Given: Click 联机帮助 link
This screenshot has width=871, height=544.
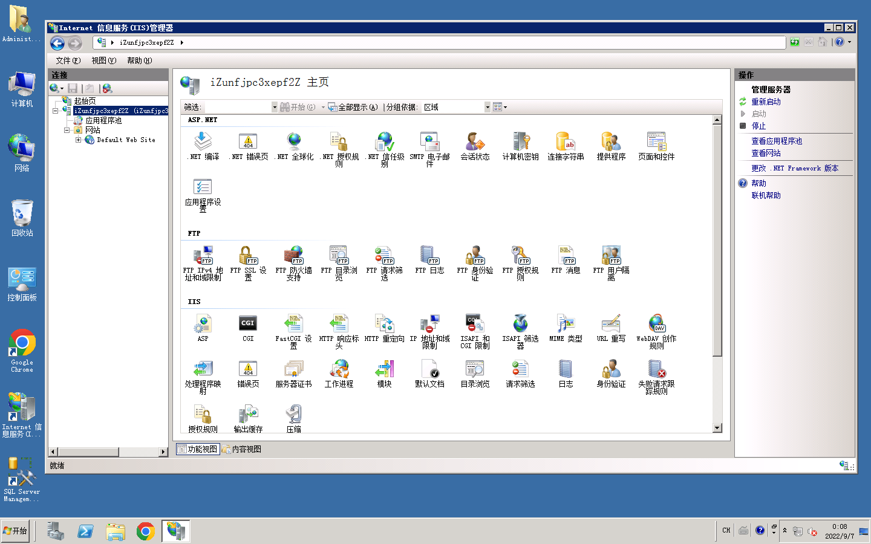Looking at the screenshot, I should 766,195.
